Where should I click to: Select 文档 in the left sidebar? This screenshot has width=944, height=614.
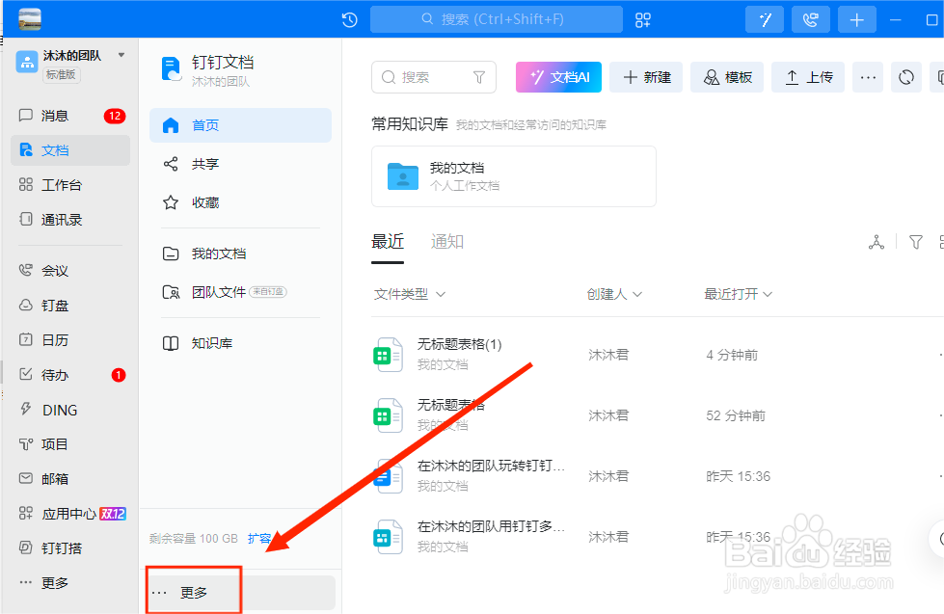70,150
